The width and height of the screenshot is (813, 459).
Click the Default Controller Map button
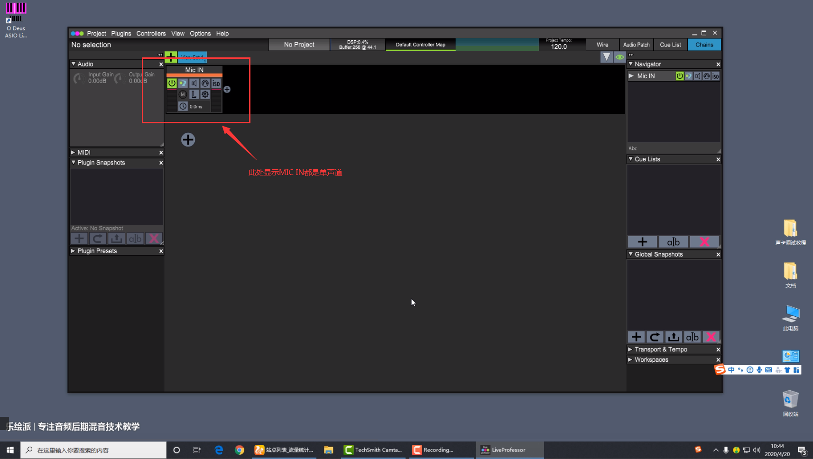(x=420, y=45)
